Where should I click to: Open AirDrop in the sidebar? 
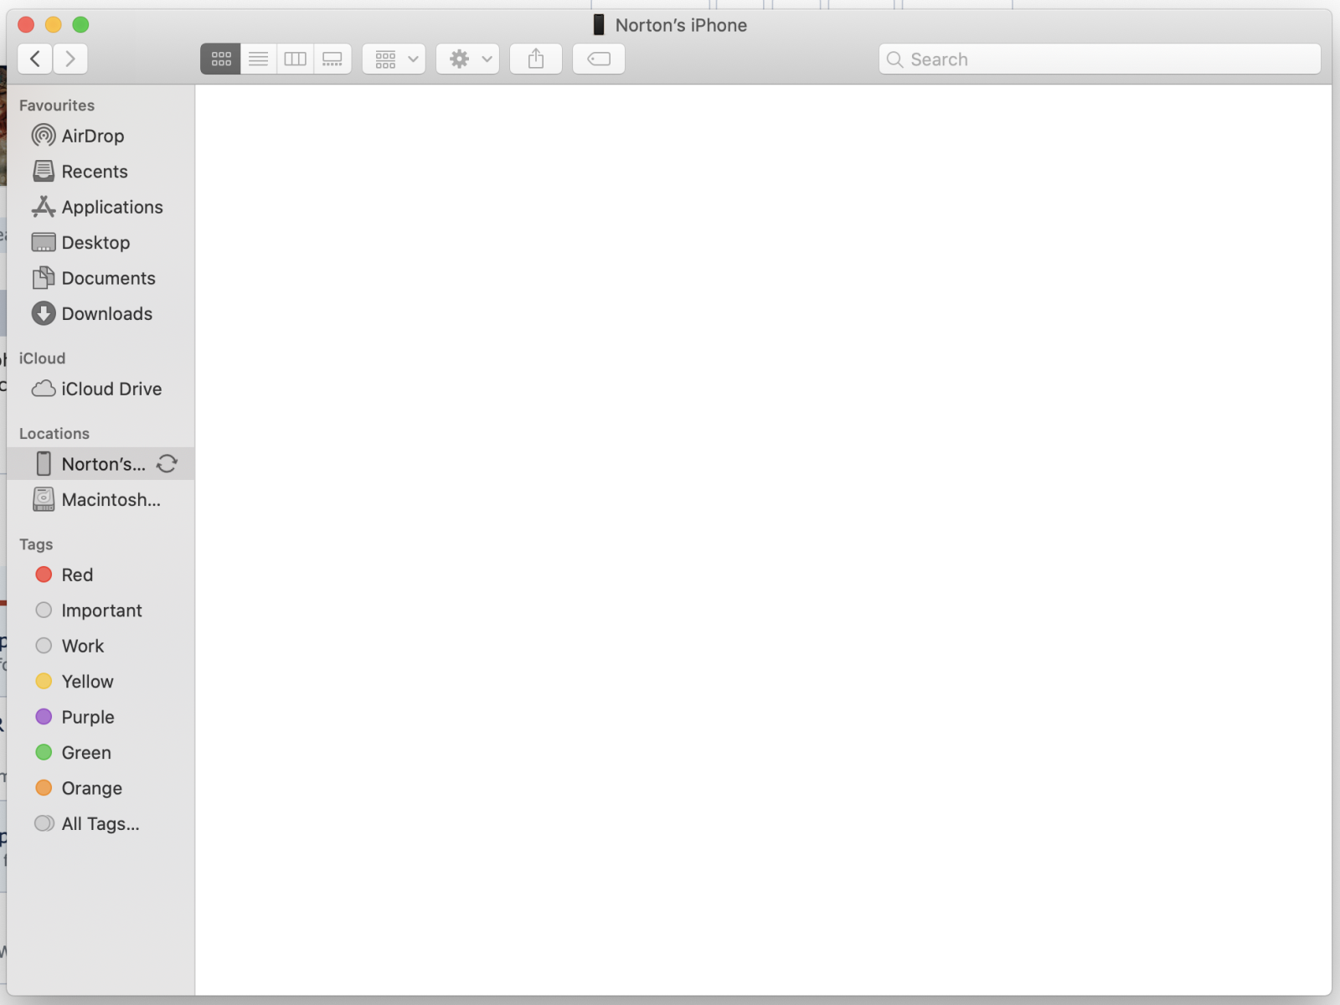tap(100, 136)
